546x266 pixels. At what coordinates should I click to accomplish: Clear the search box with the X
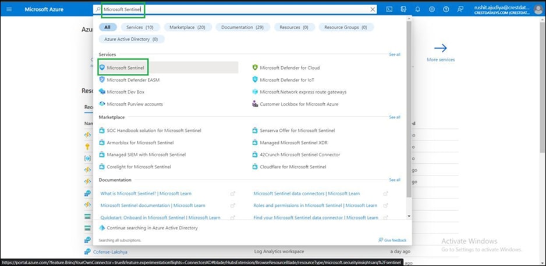(373, 9)
